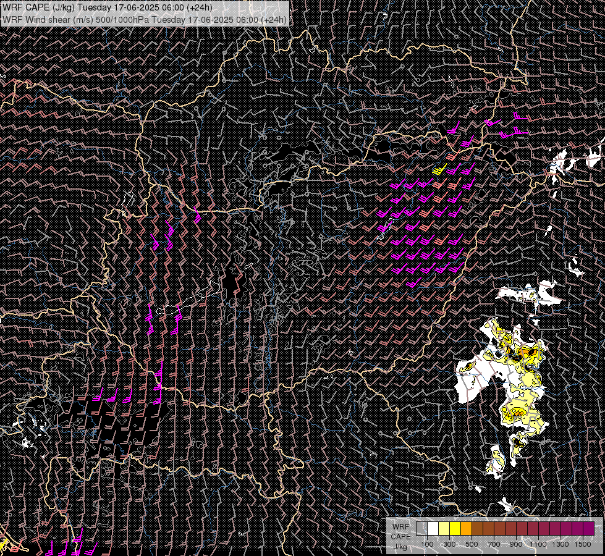The width and height of the screenshot is (605, 556).
Task: Click the final purple swatch above 1500
Action: click(x=588, y=529)
